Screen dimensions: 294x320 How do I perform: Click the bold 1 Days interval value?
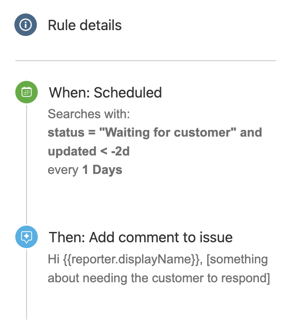[x=102, y=169]
